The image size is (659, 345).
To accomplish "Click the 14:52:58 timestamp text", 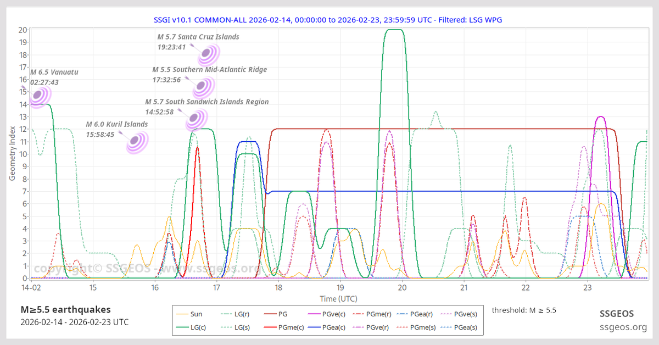I will [159, 112].
